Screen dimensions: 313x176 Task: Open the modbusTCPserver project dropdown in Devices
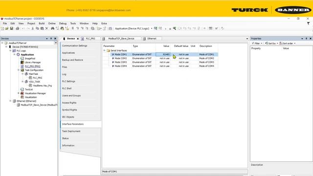click(x=56, y=43)
